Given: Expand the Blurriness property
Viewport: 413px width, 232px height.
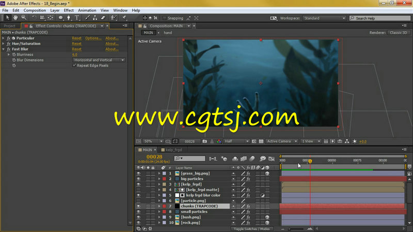Looking at the screenshot, I should click(x=9, y=55).
